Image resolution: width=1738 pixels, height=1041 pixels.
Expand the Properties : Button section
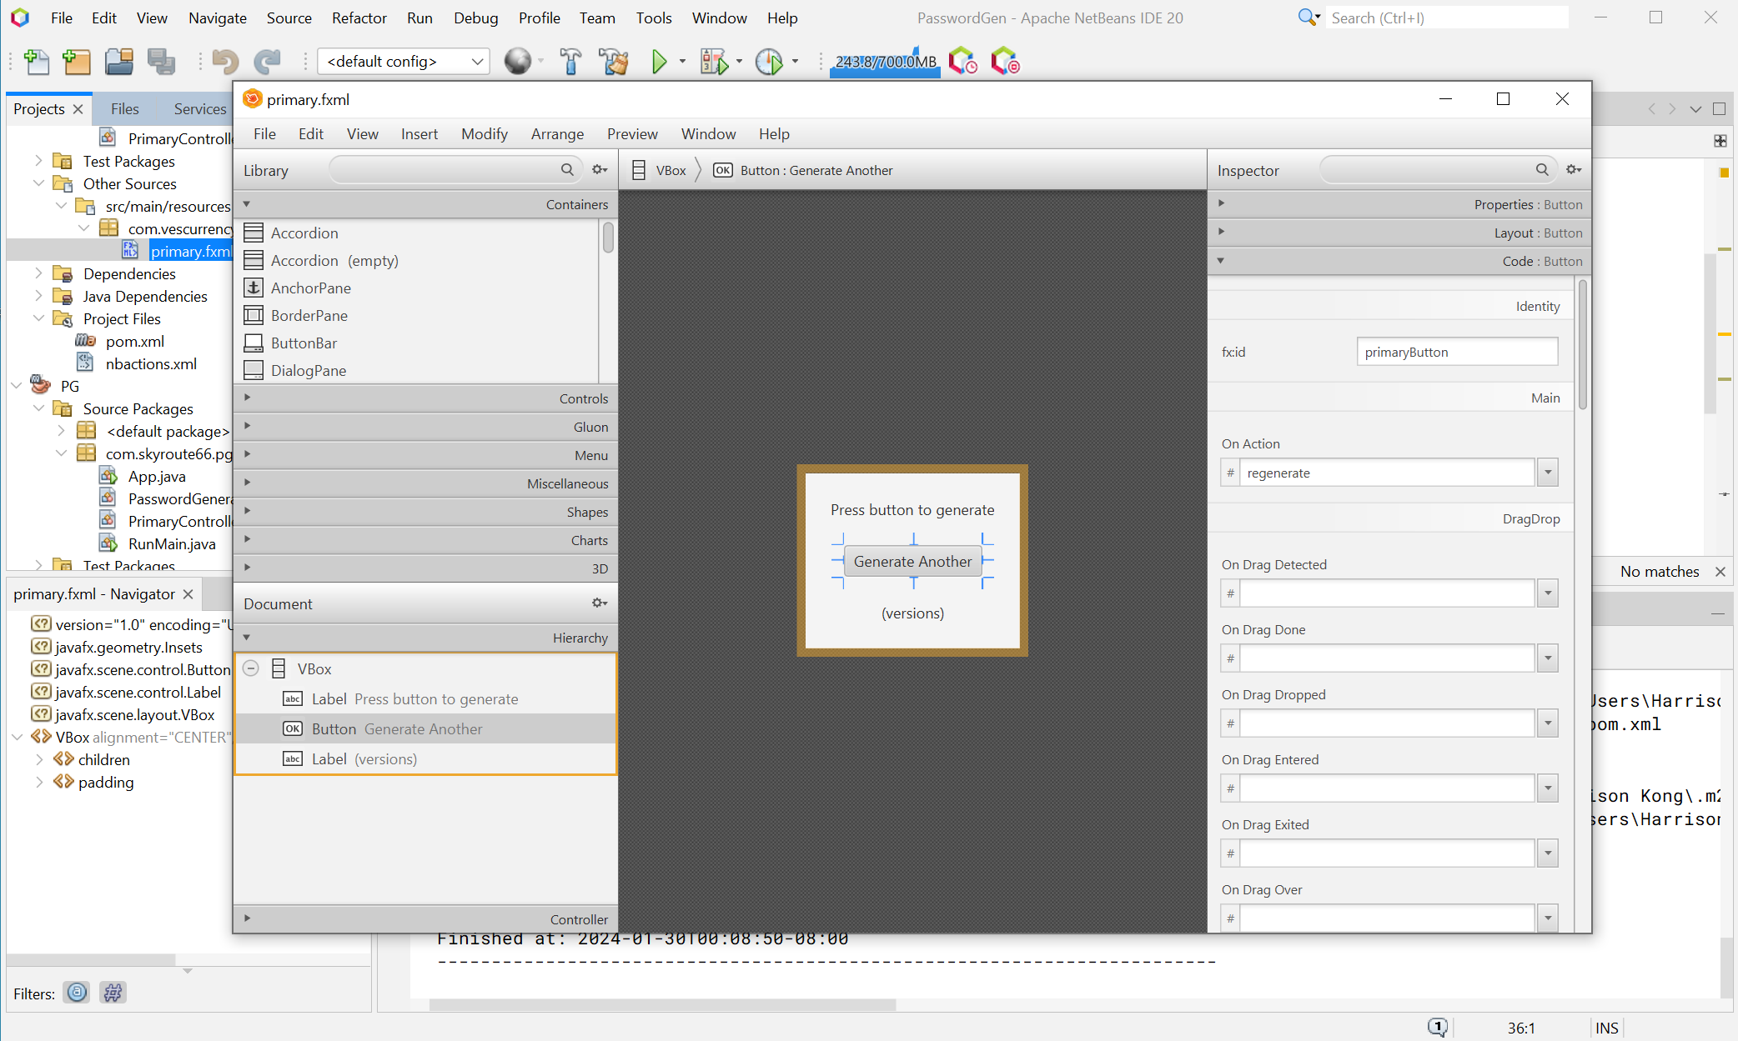coord(1222,204)
